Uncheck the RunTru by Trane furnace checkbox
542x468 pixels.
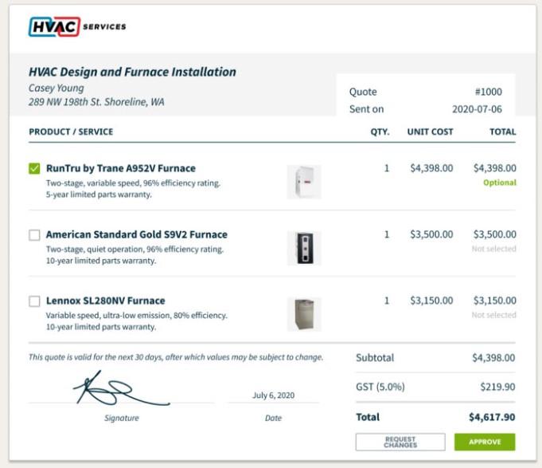(x=34, y=169)
